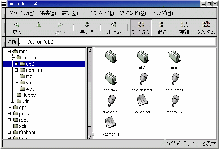Rescan the directory with 再走査
219x149 pixels.
[87, 28]
